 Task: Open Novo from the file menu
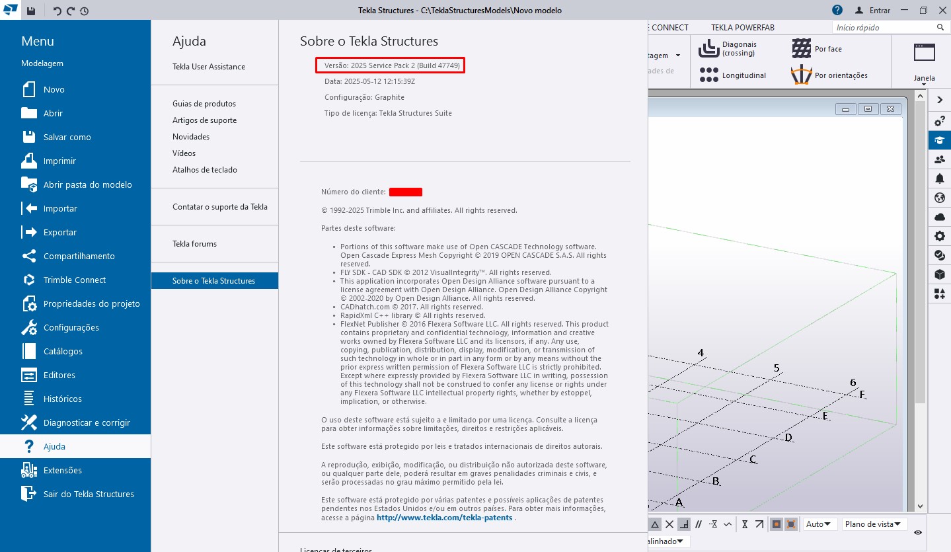coord(75,89)
